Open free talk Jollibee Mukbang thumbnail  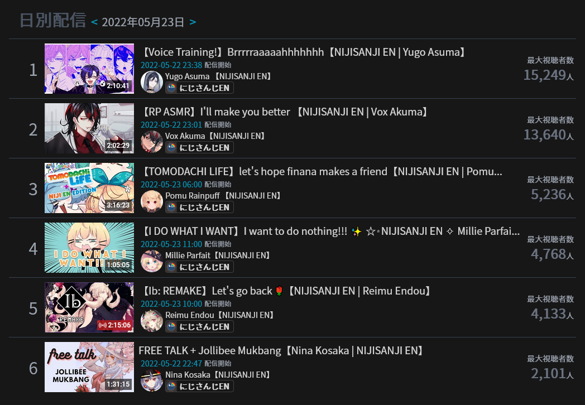point(89,367)
